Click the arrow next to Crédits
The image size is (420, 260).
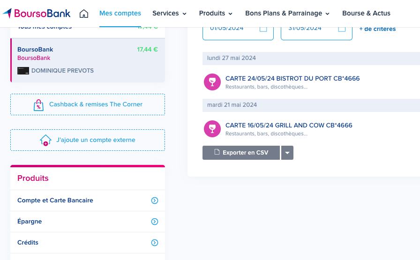coord(155,243)
